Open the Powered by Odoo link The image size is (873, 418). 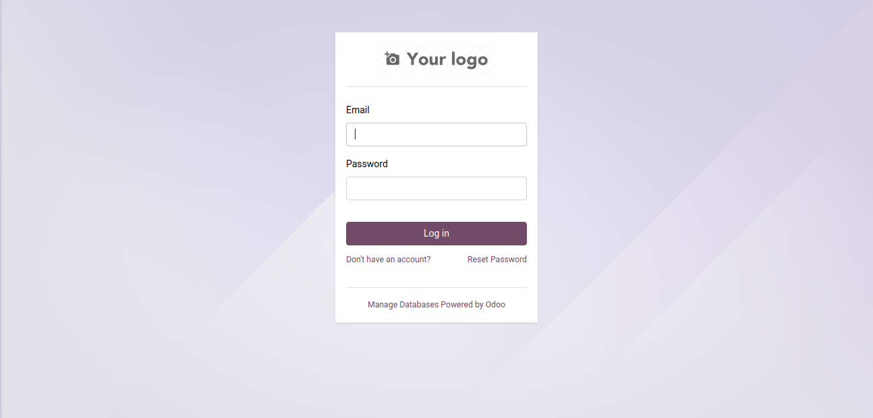[473, 305]
